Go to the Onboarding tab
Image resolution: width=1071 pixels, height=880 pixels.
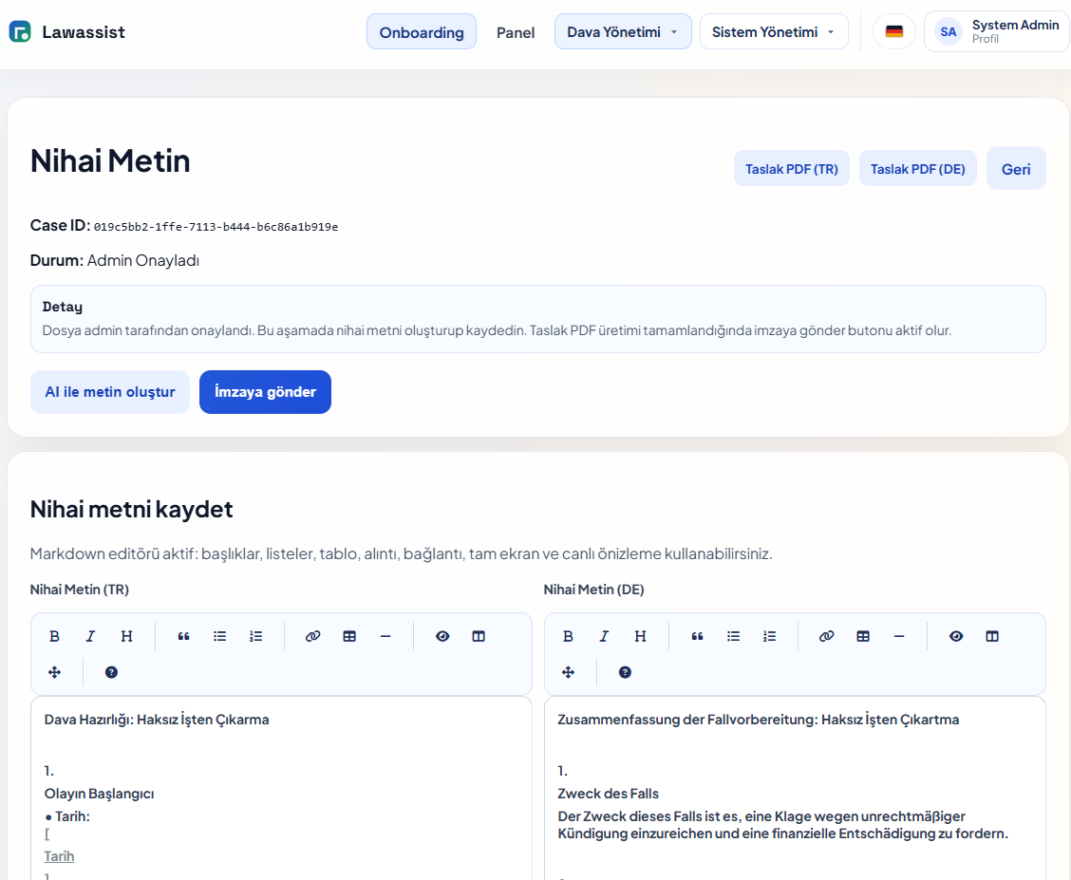(x=422, y=31)
